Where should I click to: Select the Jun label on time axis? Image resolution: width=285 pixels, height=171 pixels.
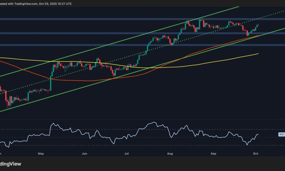84,154
